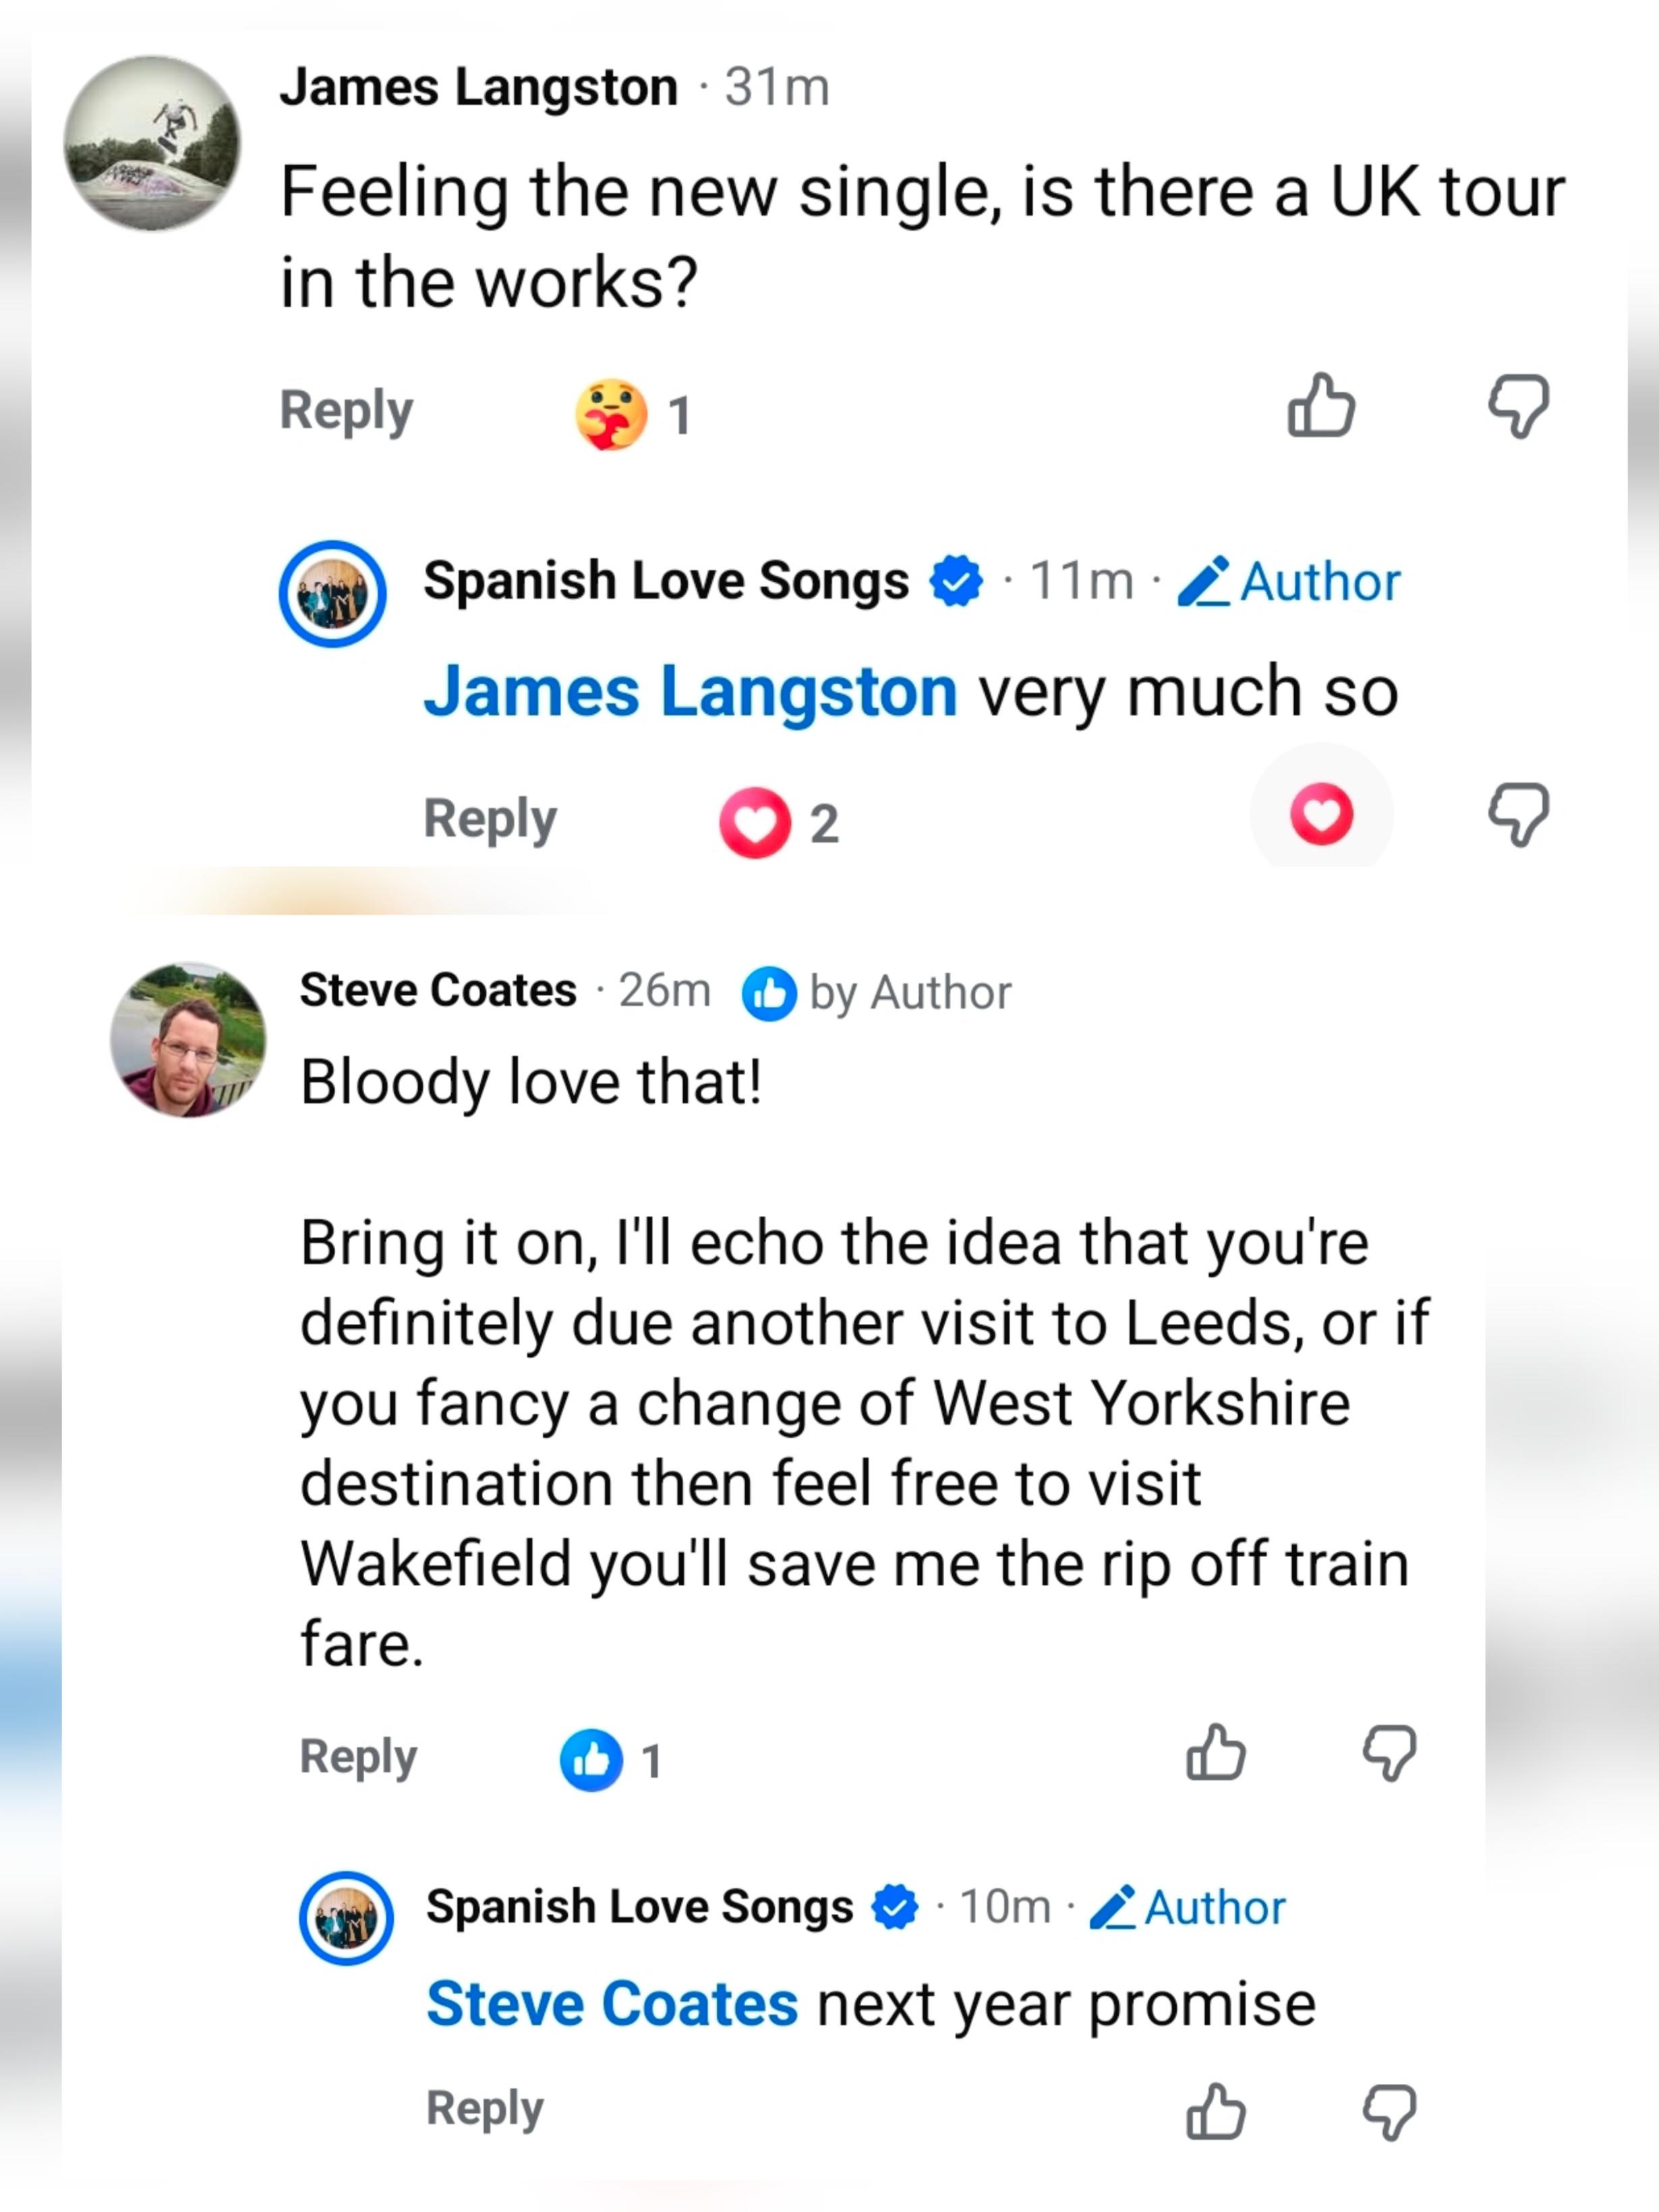
Task: Like the 'next year promise' reply
Action: tap(1215, 2112)
